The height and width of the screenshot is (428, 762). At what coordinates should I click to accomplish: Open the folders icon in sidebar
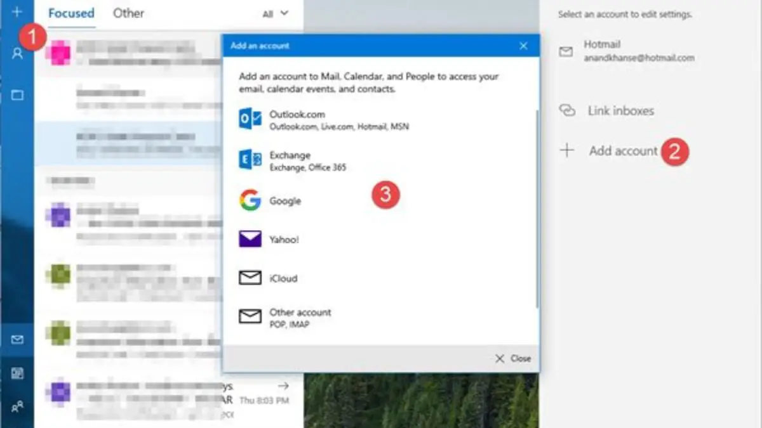pyautogui.click(x=17, y=95)
